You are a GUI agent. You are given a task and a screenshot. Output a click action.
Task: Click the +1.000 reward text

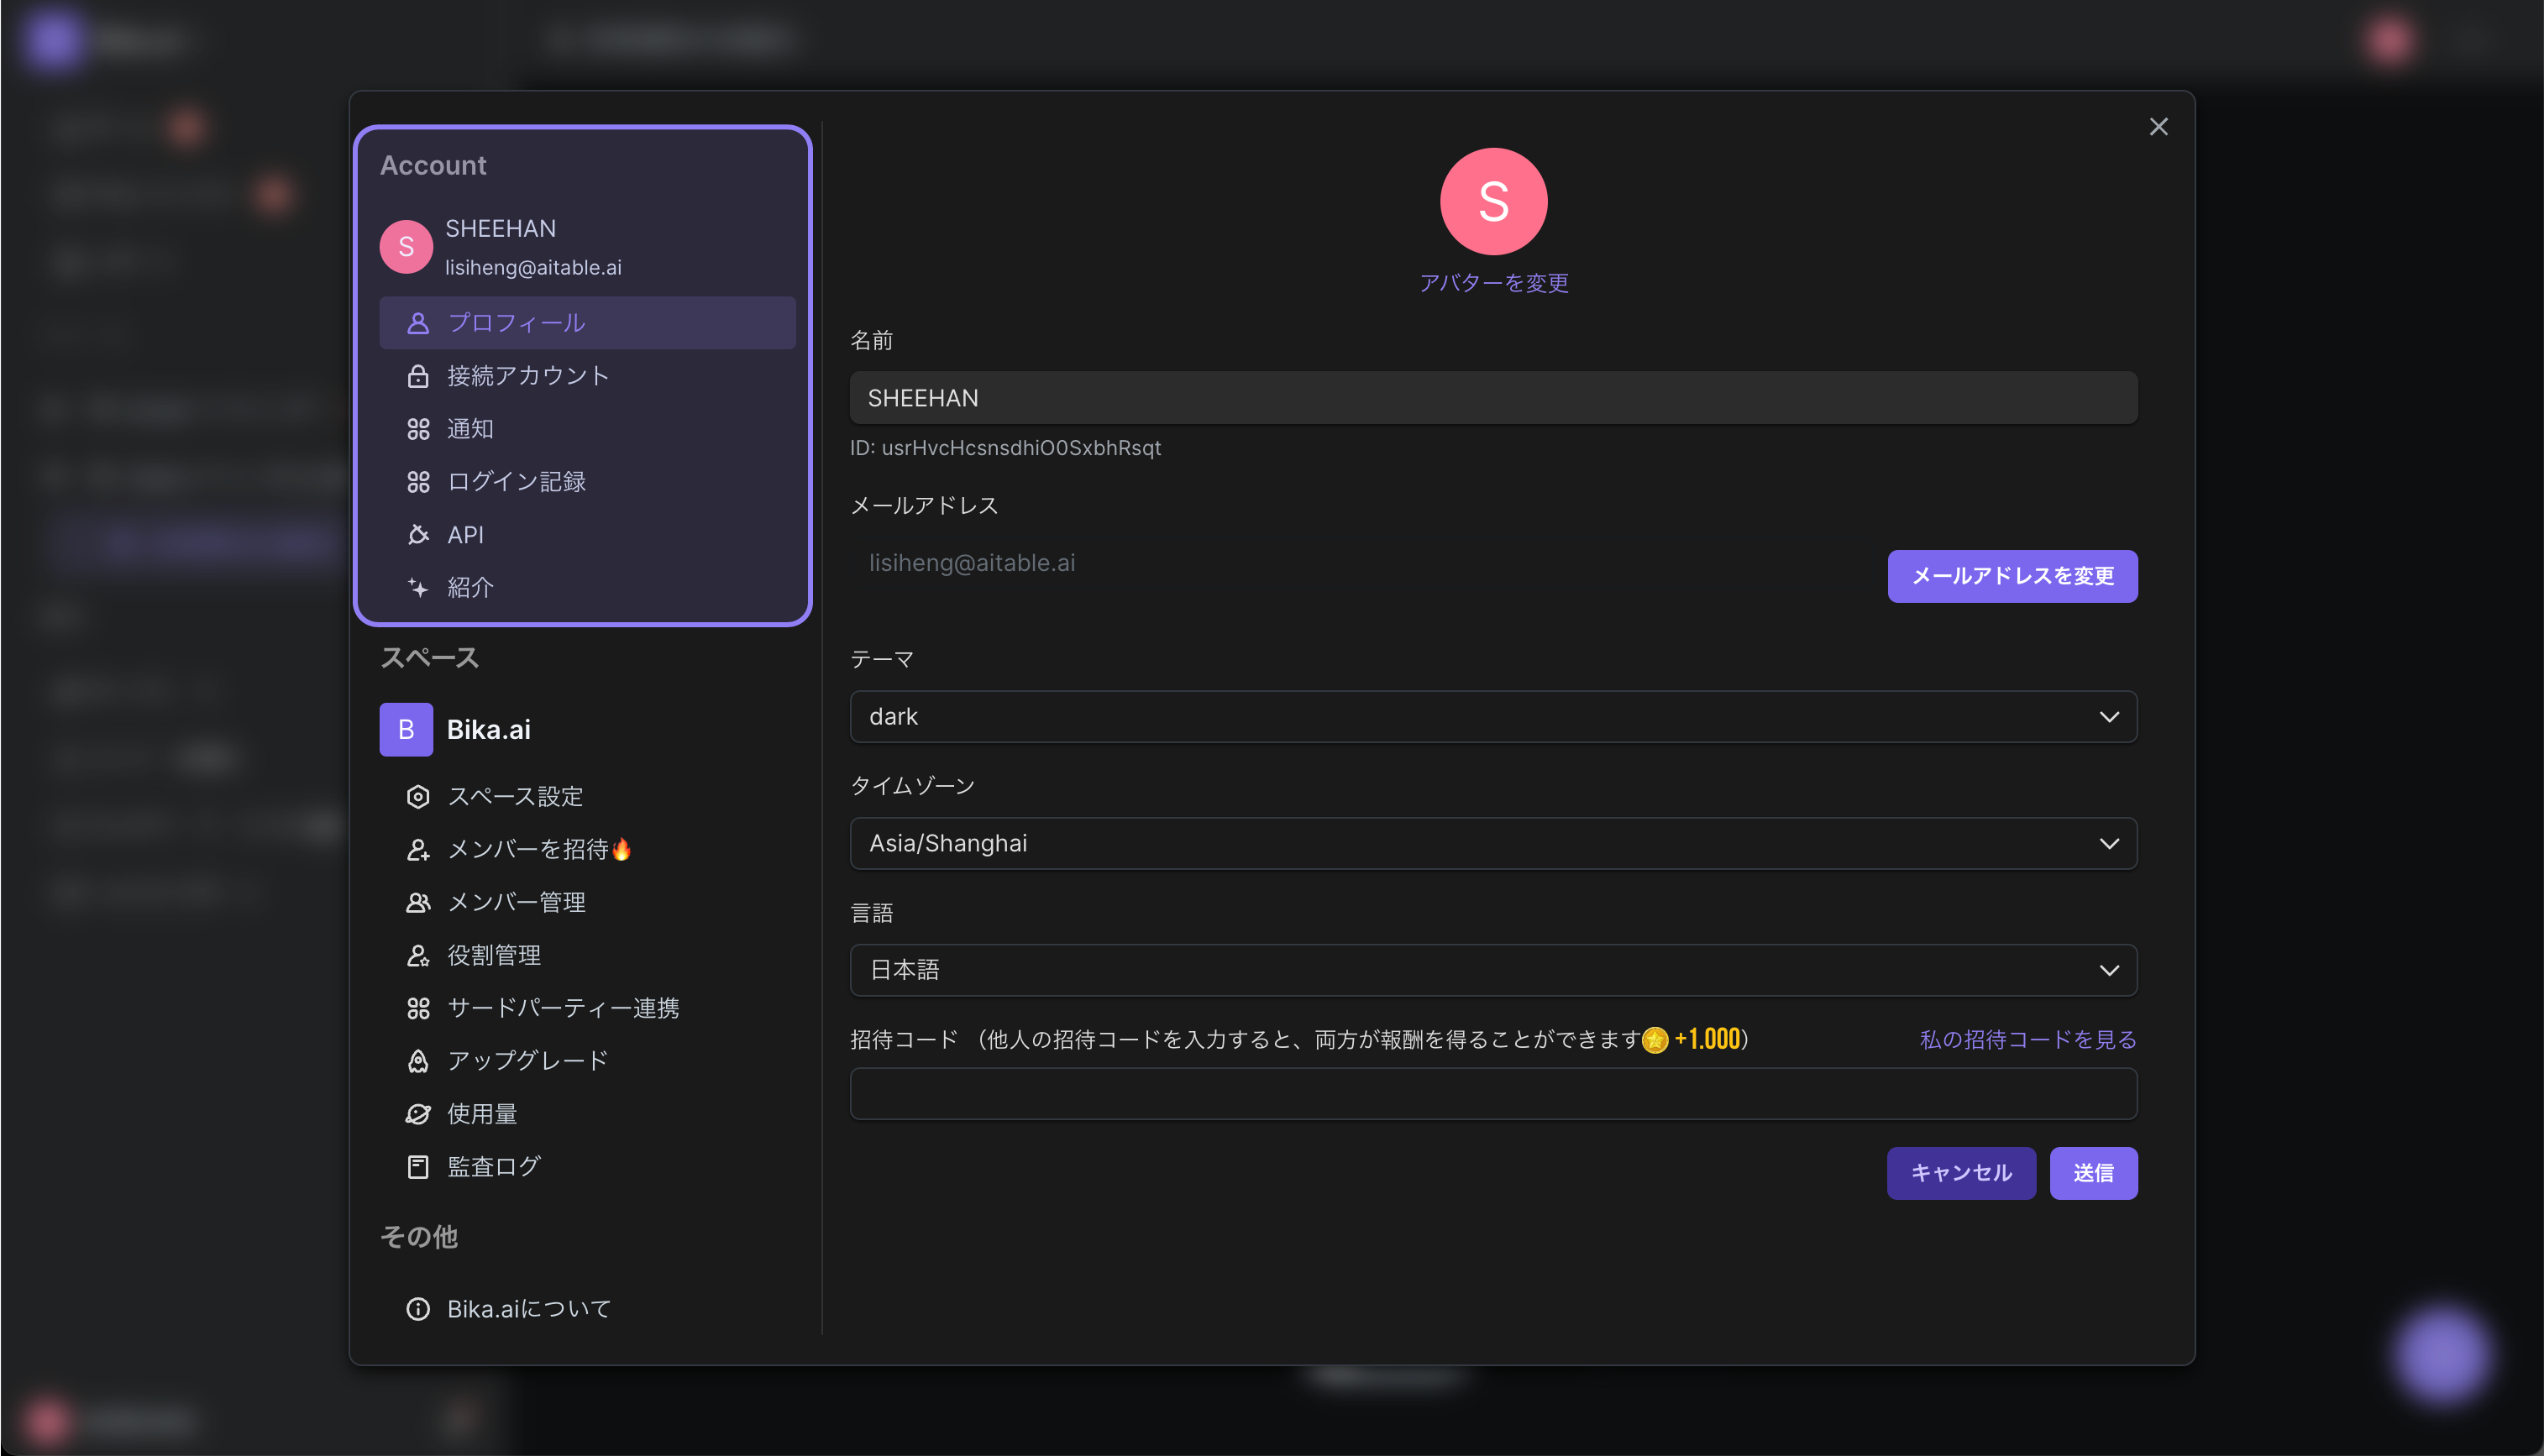pyautogui.click(x=1707, y=1040)
